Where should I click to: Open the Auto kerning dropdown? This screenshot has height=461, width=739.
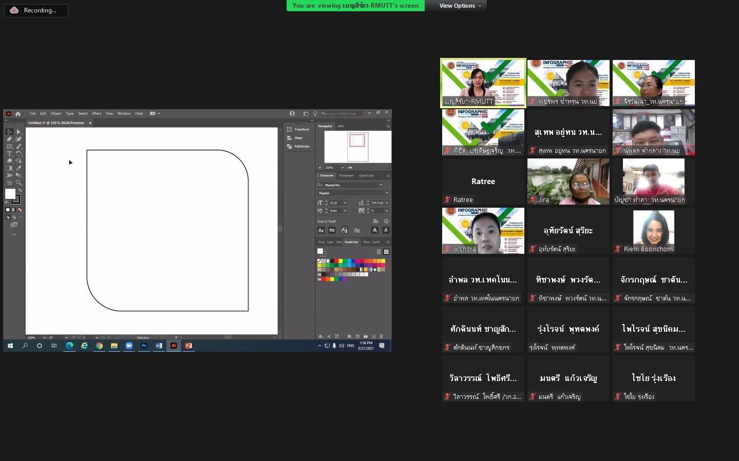point(345,211)
